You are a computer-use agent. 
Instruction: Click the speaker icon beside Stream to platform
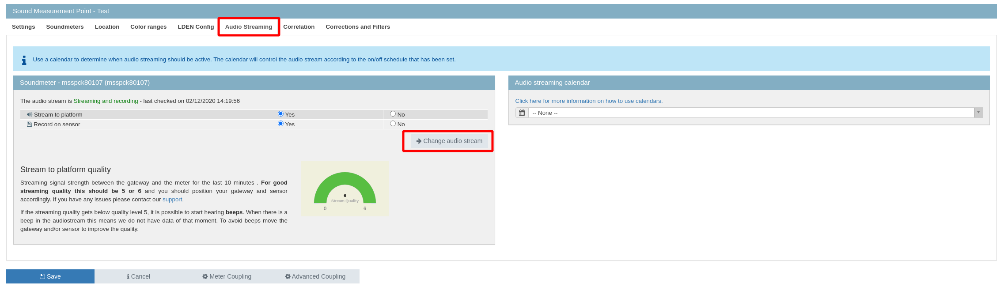coord(29,114)
